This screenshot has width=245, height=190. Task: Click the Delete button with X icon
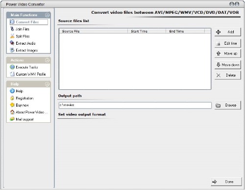click(227, 75)
